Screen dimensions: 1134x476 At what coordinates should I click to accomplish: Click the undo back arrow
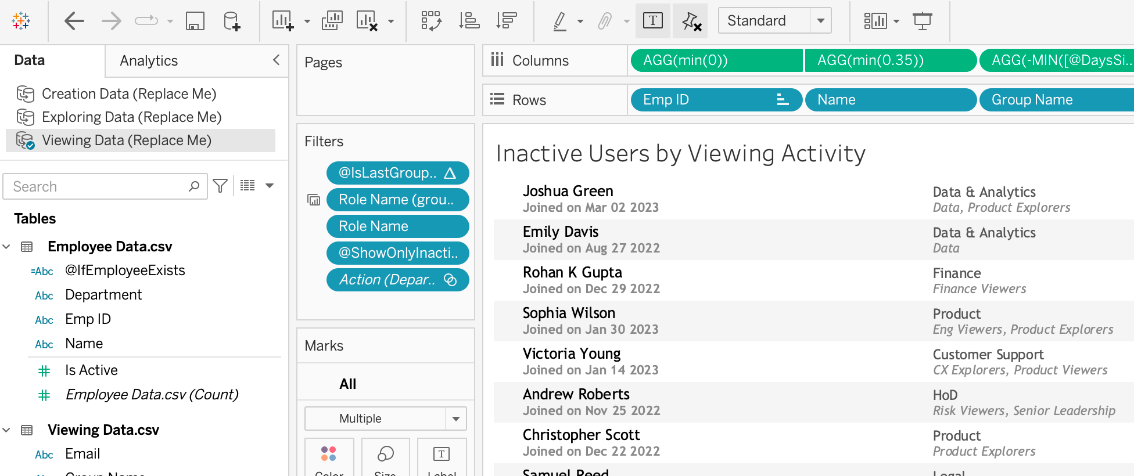[x=74, y=21]
